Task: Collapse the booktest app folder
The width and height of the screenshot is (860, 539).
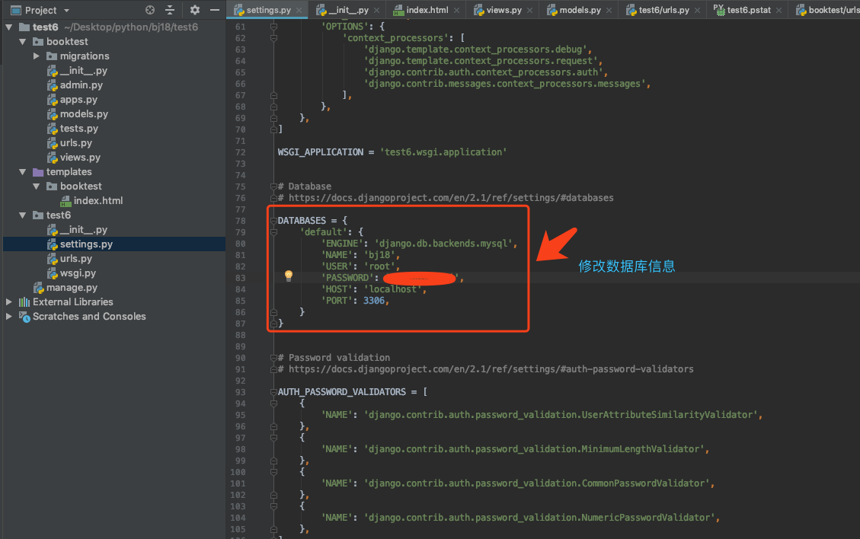Action: (23, 42)
